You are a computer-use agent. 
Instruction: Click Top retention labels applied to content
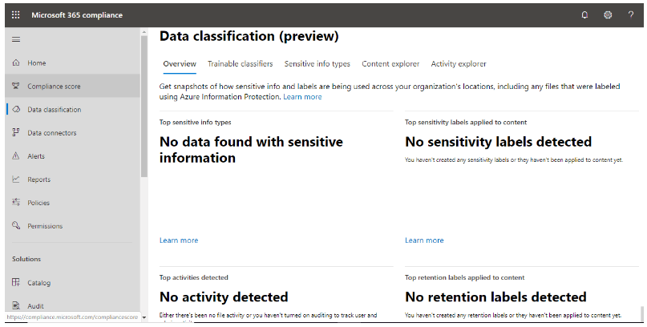465,277
